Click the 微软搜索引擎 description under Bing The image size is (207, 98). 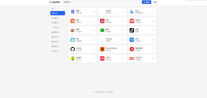[139, 13]
